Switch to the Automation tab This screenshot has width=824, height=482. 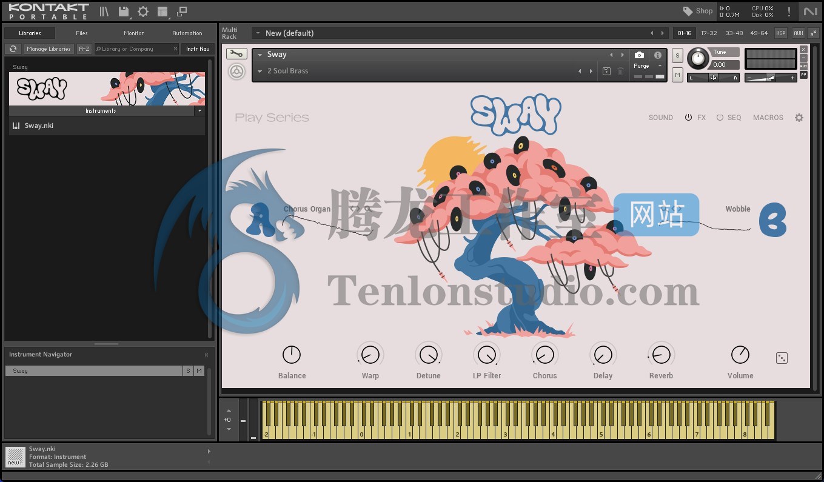pos(187,33)
